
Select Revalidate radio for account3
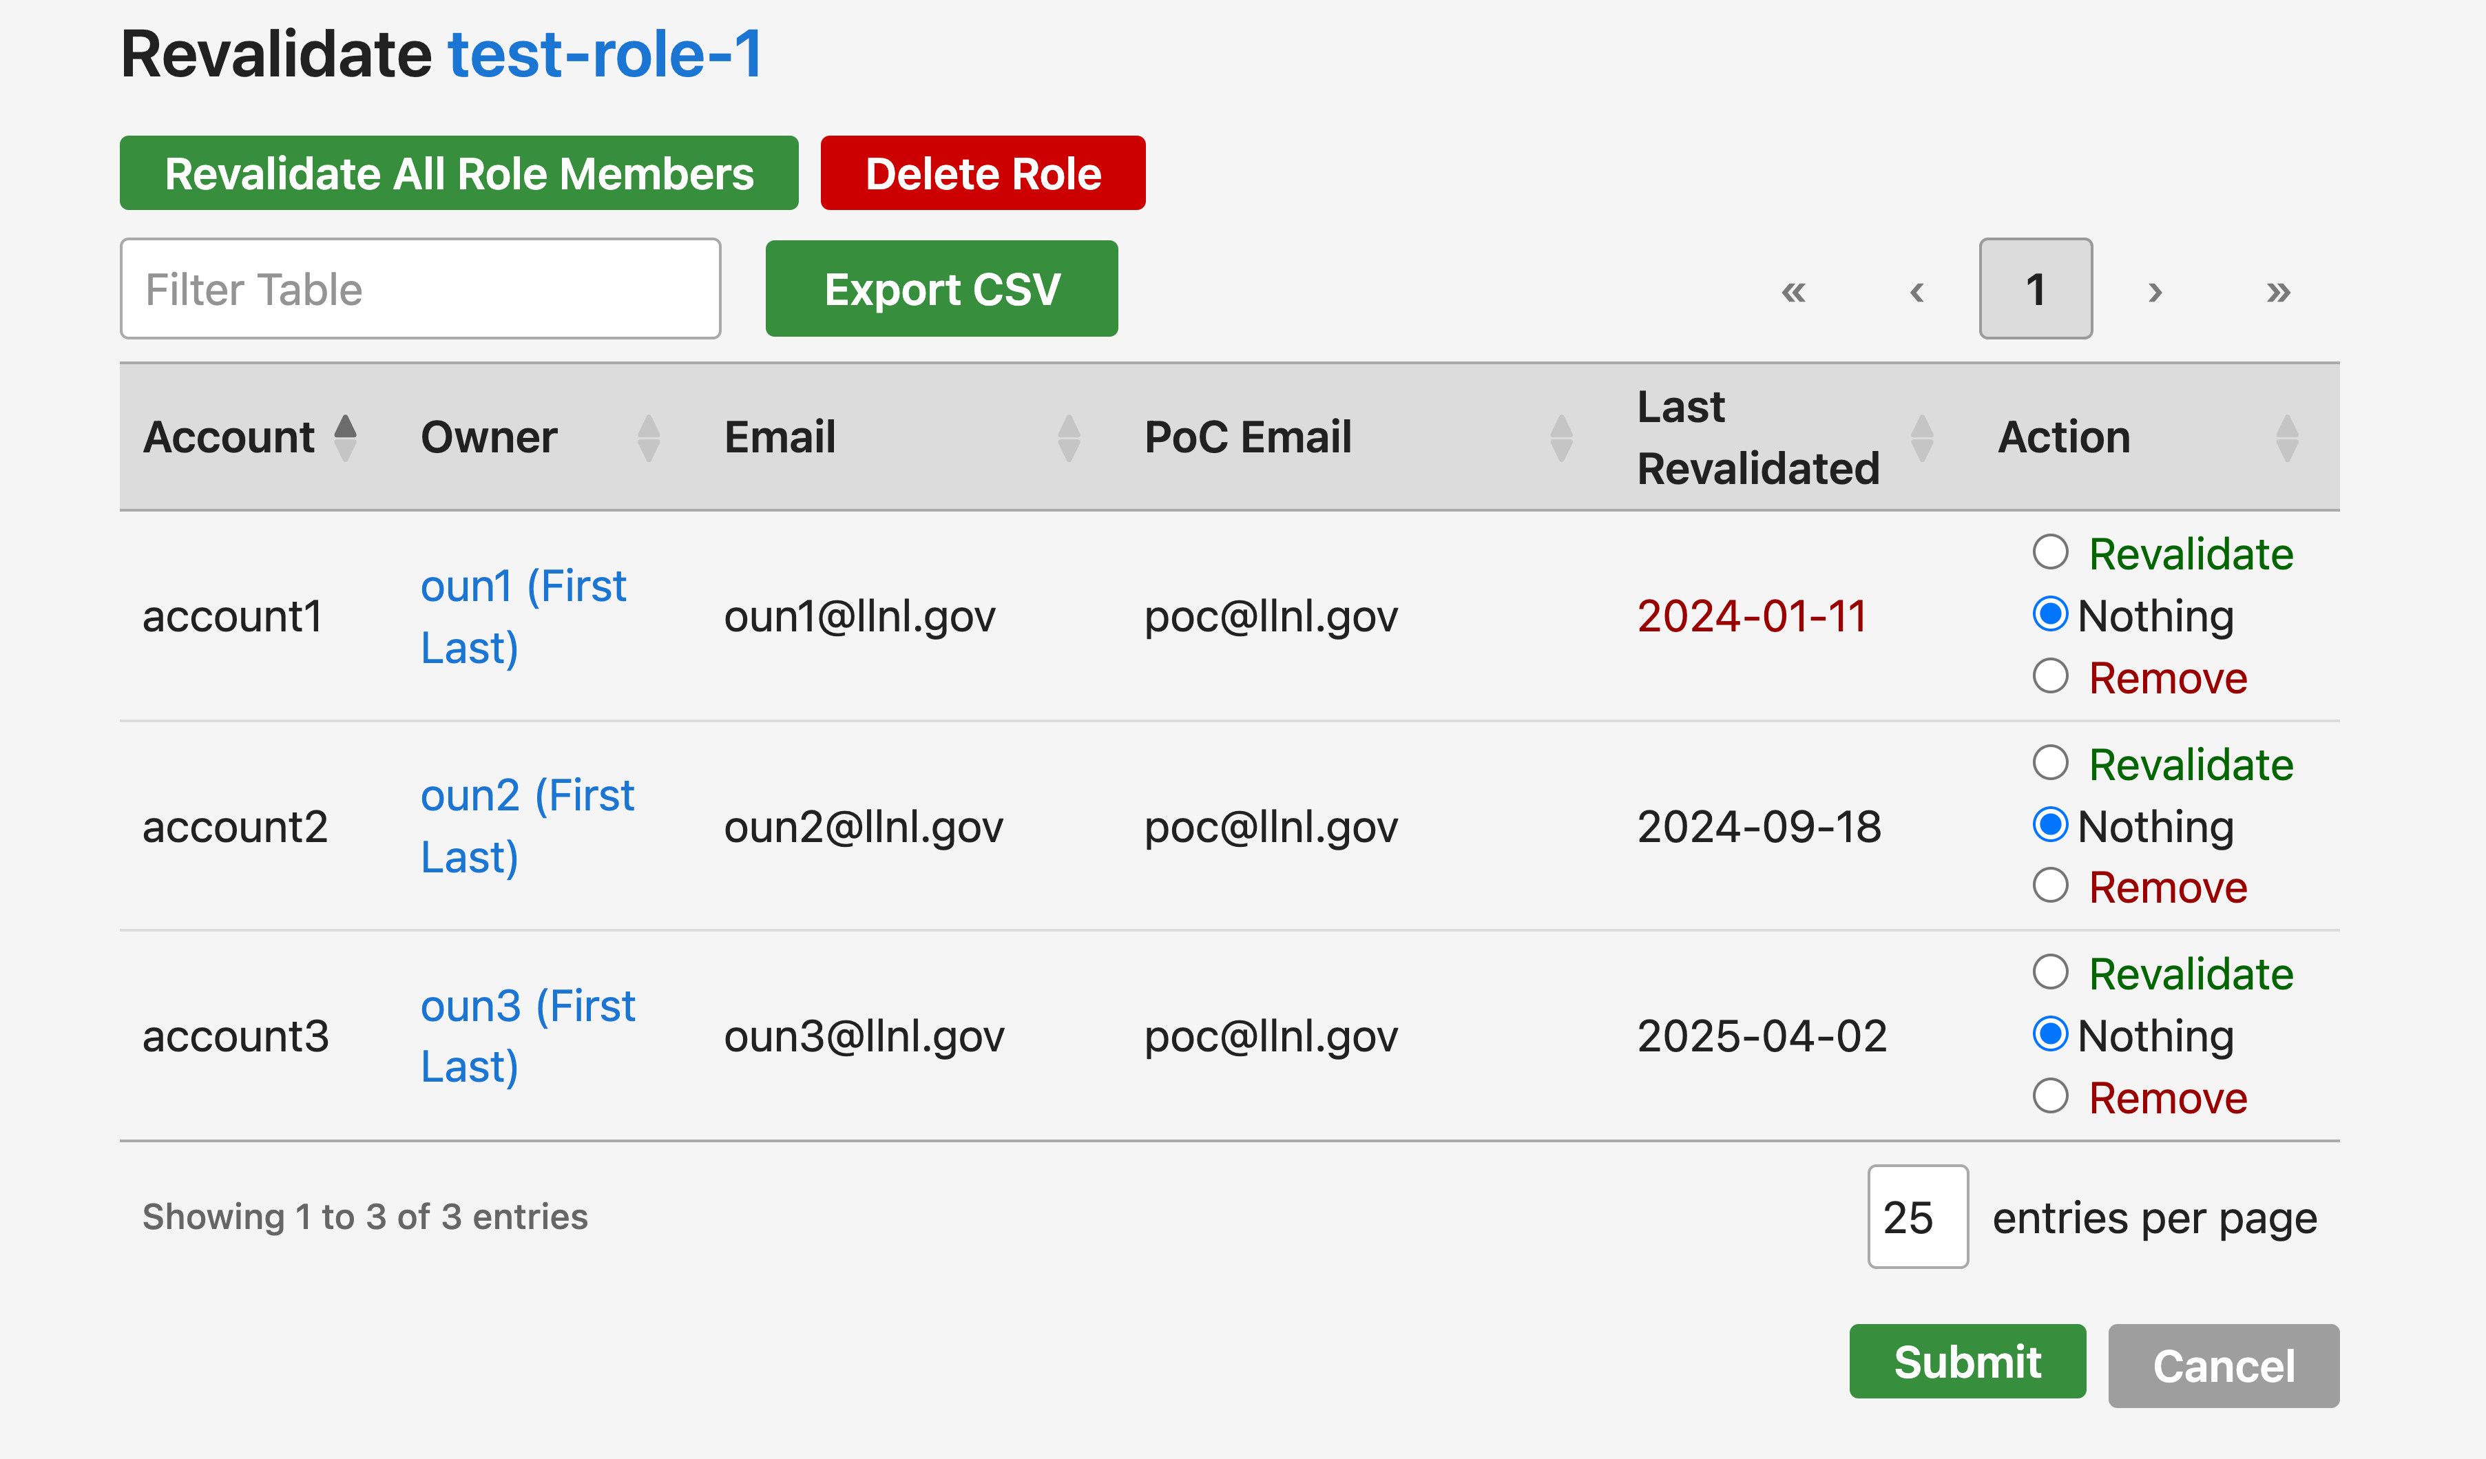pos(2050,972)
